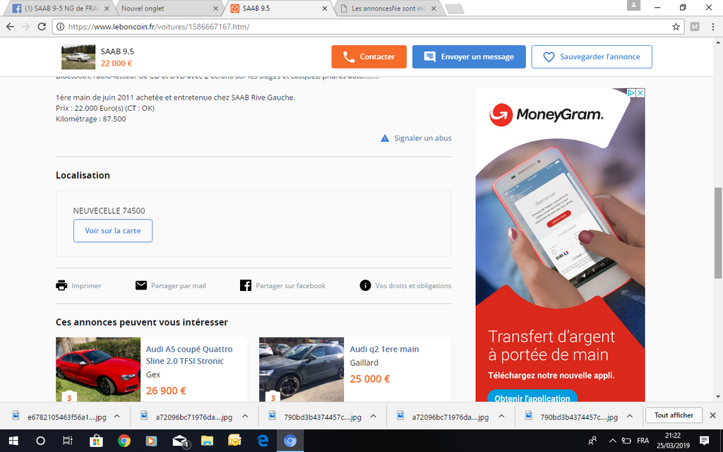Select the SAAB 9.5 tab

(x=278, y=8)
